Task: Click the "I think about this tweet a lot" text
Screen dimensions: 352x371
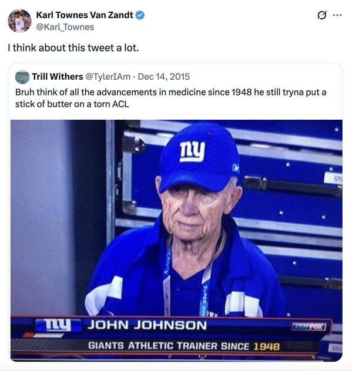Action: tap(73, 48)
